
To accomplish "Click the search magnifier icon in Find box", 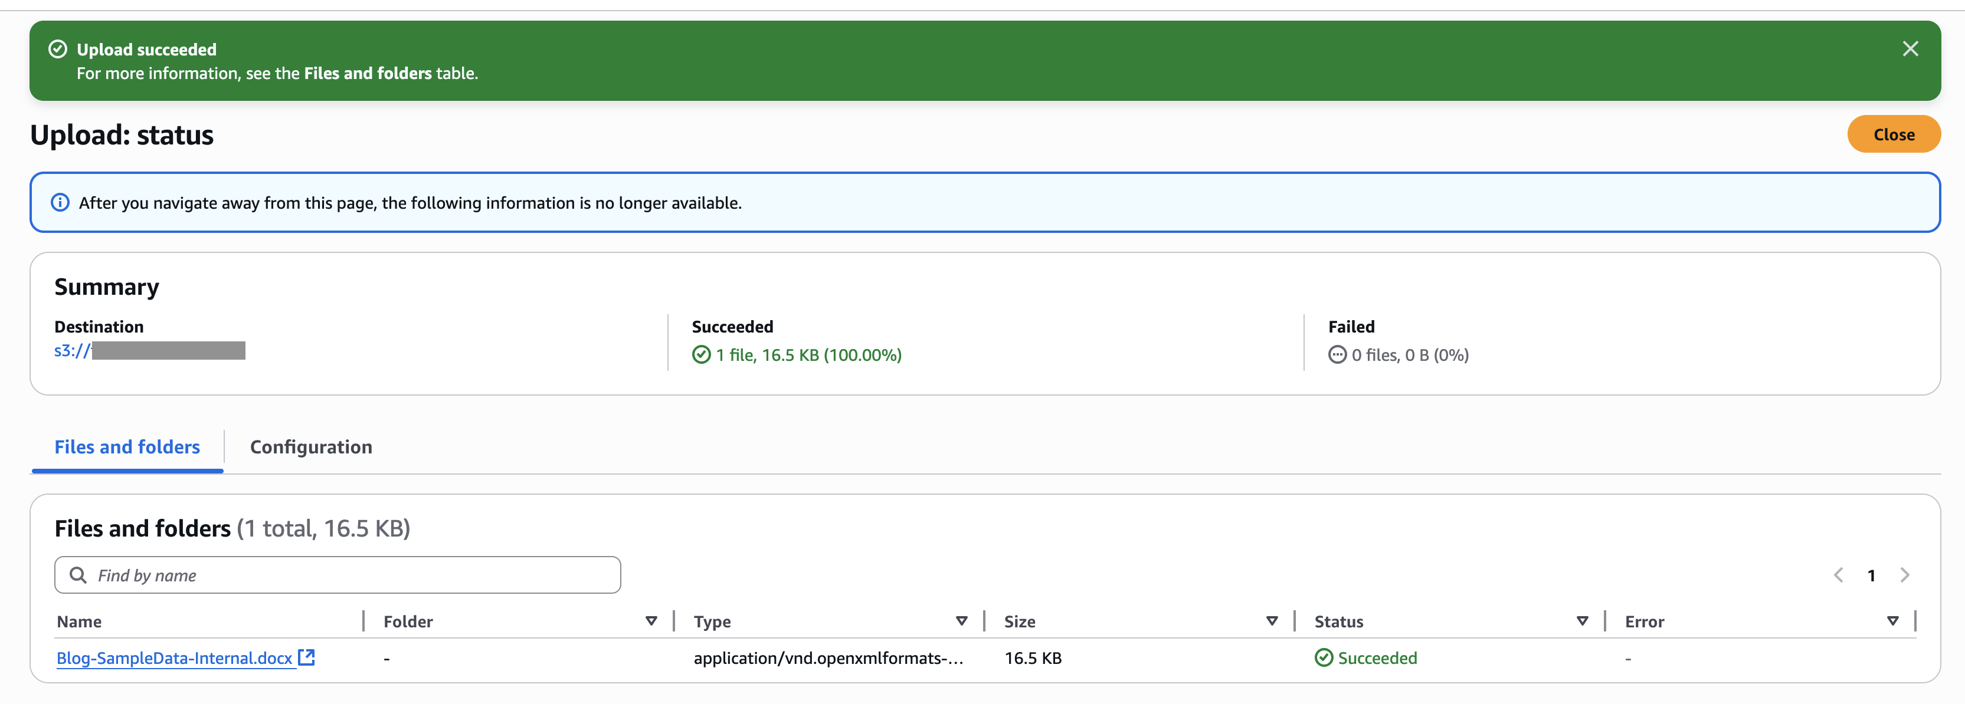I will coord(78,575).
